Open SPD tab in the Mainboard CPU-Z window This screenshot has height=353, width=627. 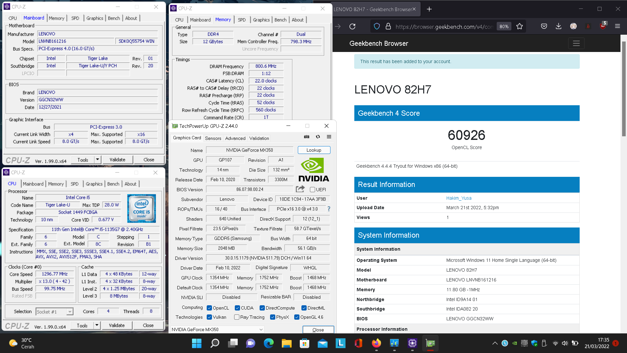coord(75,18)
